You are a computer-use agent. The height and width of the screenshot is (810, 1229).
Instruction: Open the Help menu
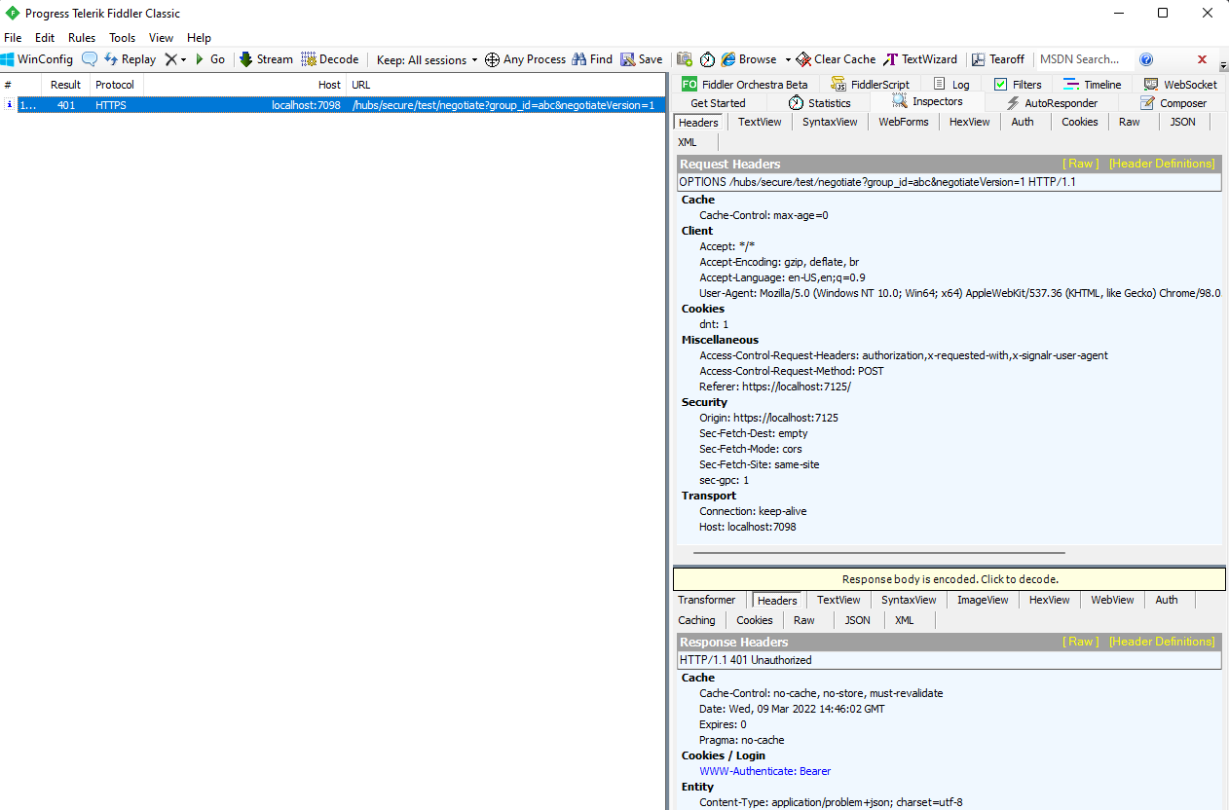coord(199,38)
